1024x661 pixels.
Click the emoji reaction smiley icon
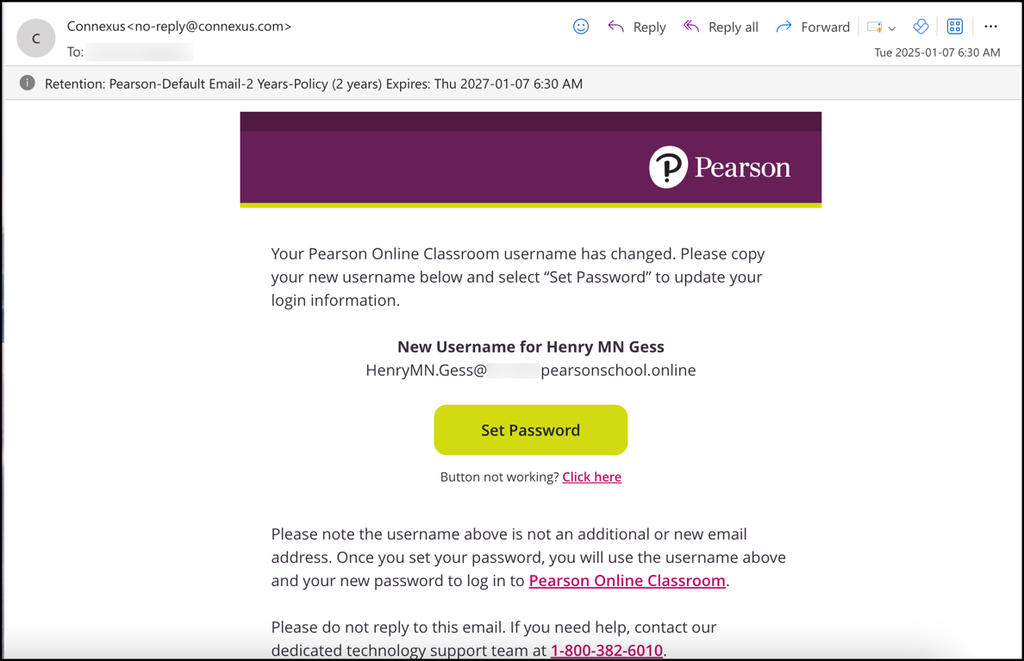(x=581, y=27)
